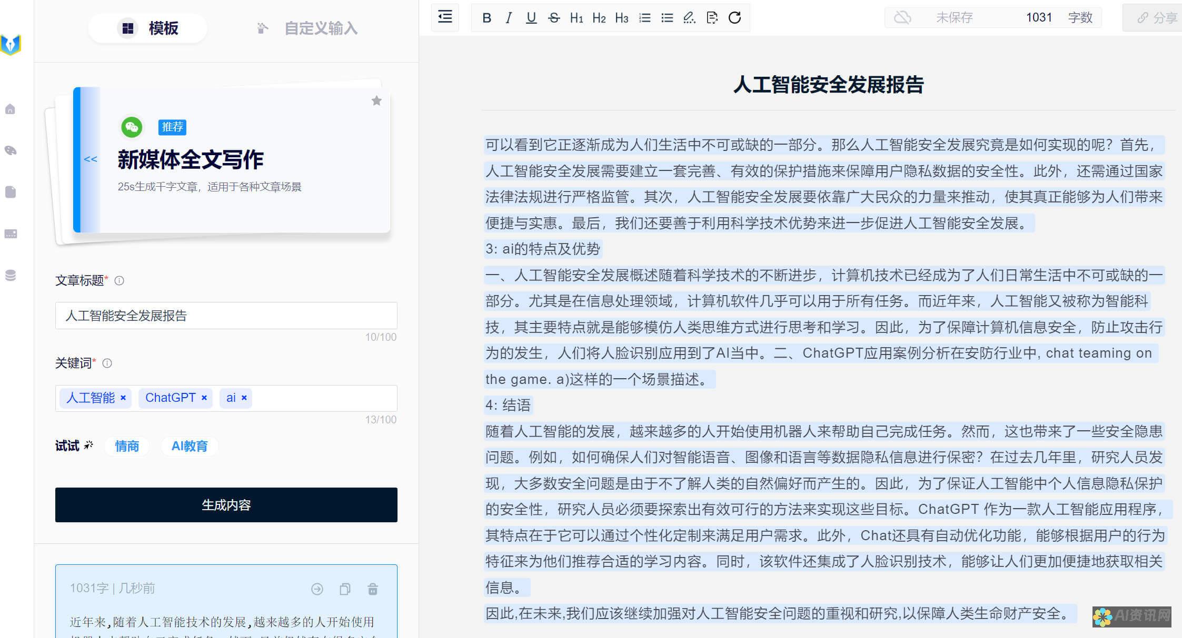This screenshot has height=638, width=1182.
Task: Click the << arrow on template card
Action: tap(90, 159)
